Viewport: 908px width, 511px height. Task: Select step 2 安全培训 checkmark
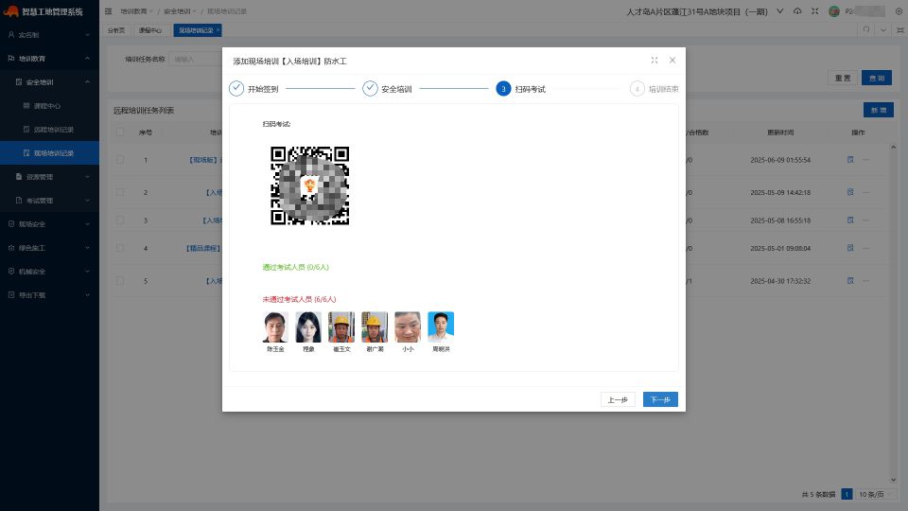[370, 89]
